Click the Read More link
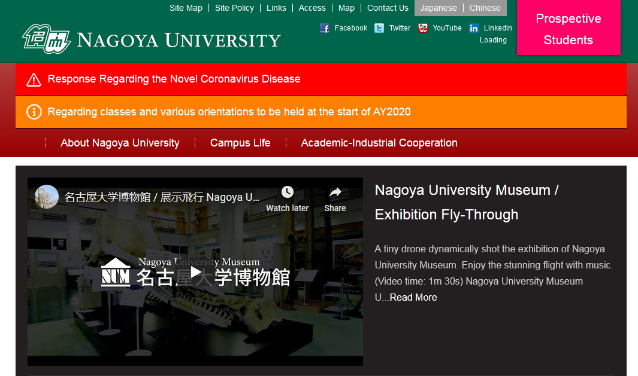This screenshot has height=376, width=638. (413, 298)
